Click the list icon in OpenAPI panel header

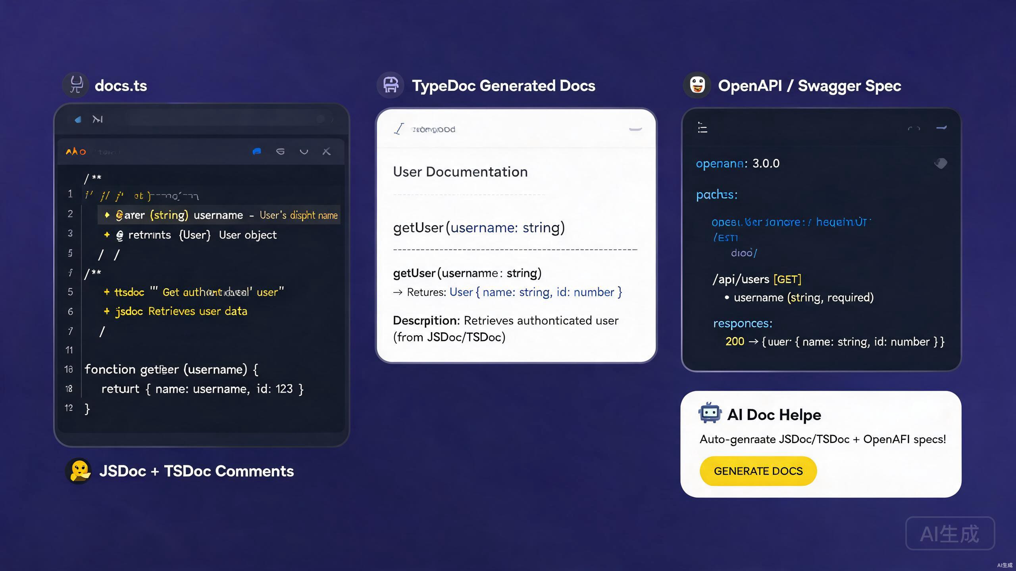point(702,128)
